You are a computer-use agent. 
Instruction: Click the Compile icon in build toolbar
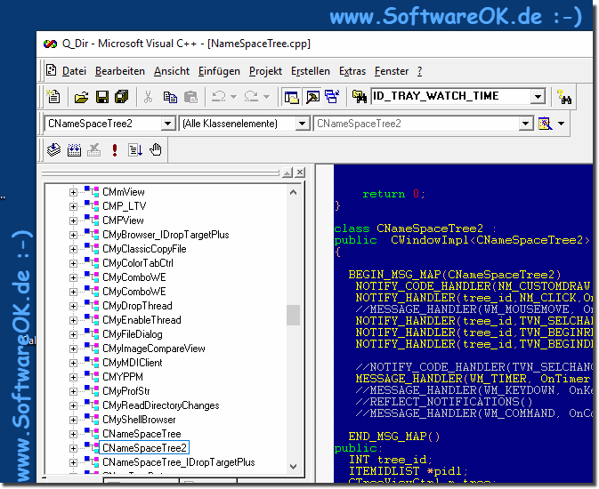pyautogui.click(x=54, y=149)
